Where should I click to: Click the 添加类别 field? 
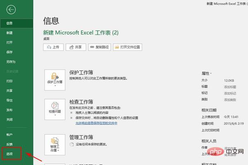(230, 100)
